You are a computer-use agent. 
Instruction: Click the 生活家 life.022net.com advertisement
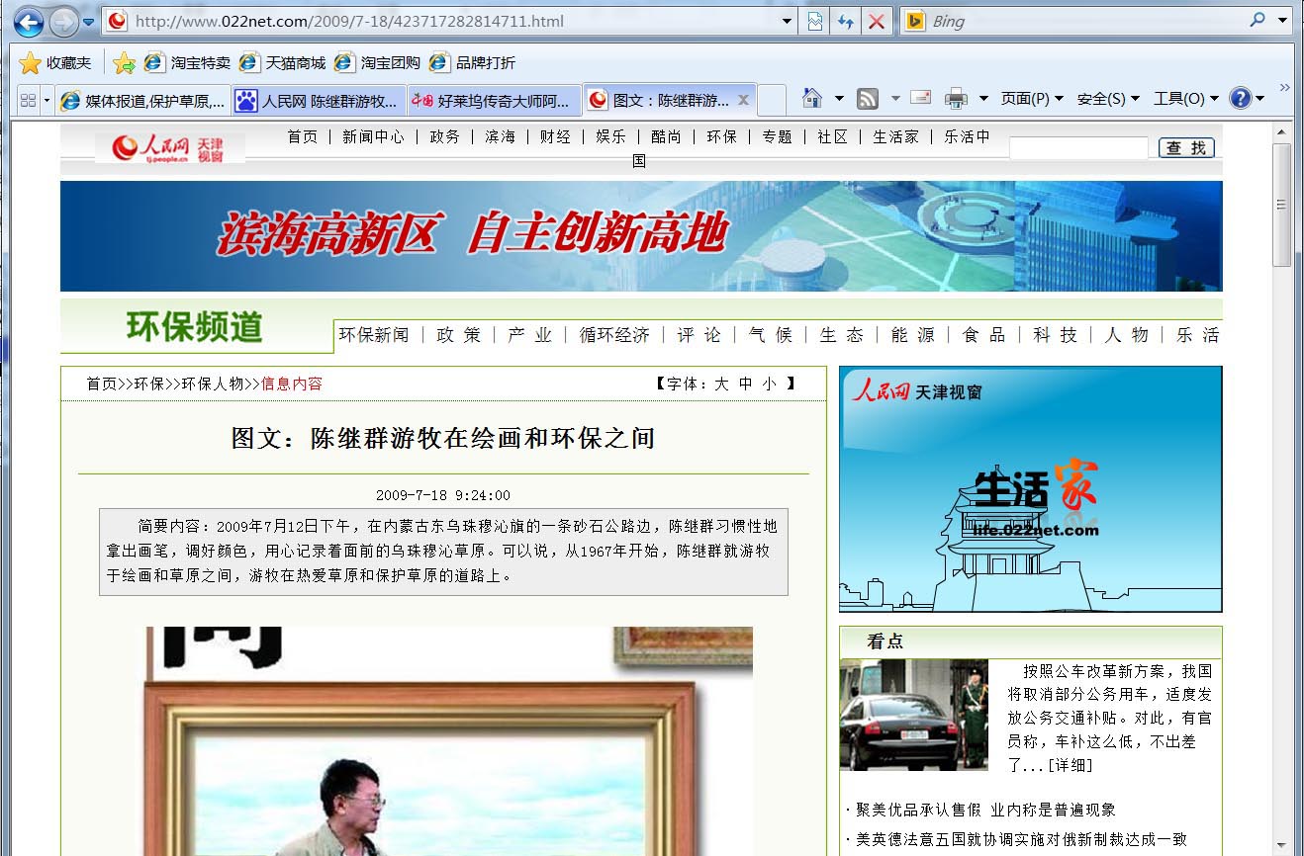1031,489
